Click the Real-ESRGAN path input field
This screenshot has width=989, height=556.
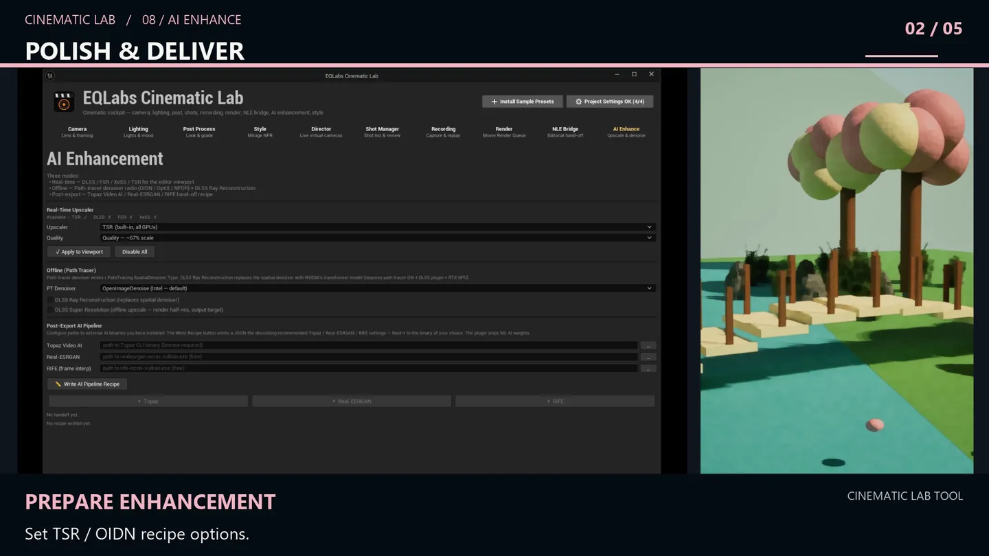369,357
